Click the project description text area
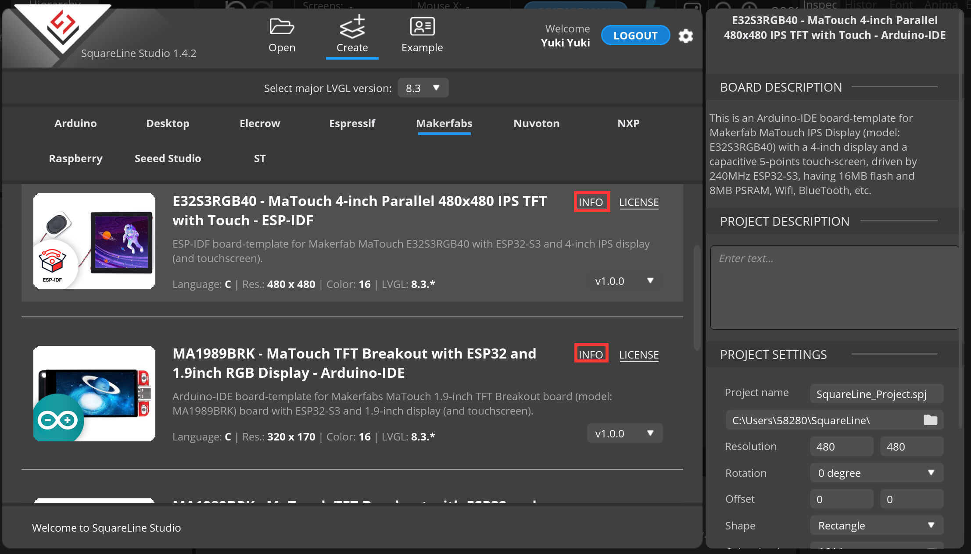 point(835,287)
